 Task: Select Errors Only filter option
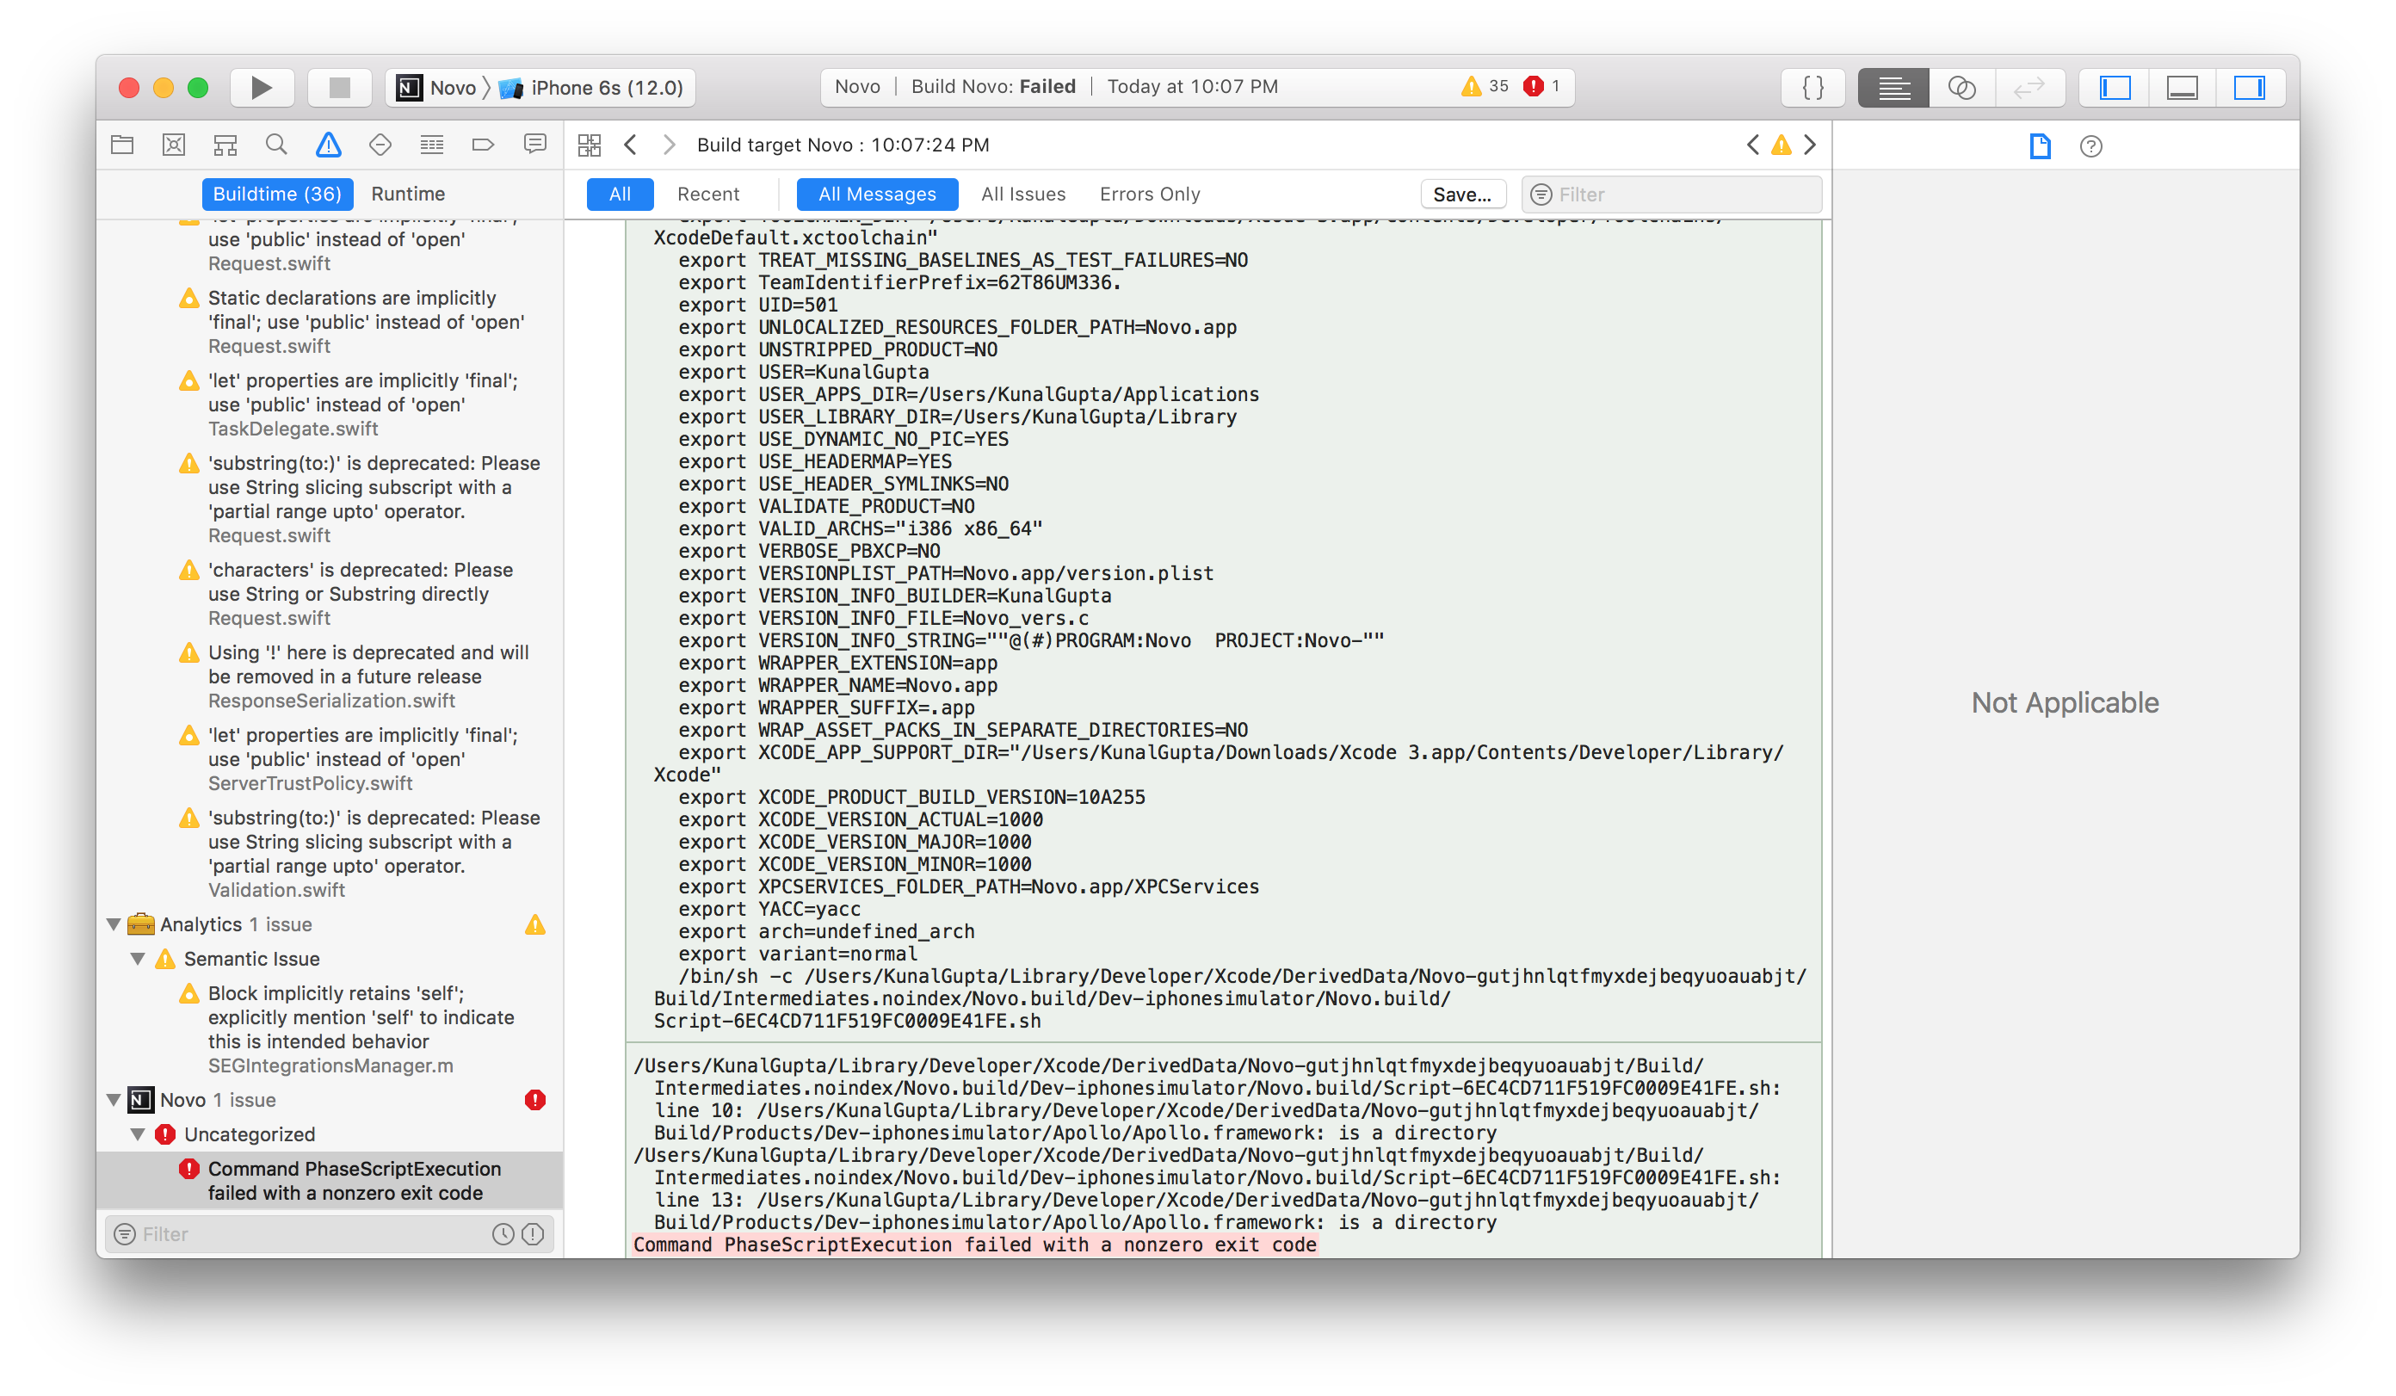click(1150, 195)
